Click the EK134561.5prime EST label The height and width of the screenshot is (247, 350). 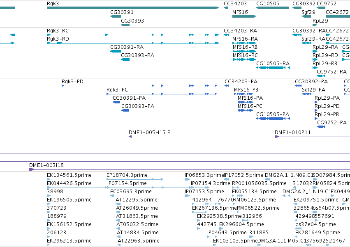click(69, 175)
